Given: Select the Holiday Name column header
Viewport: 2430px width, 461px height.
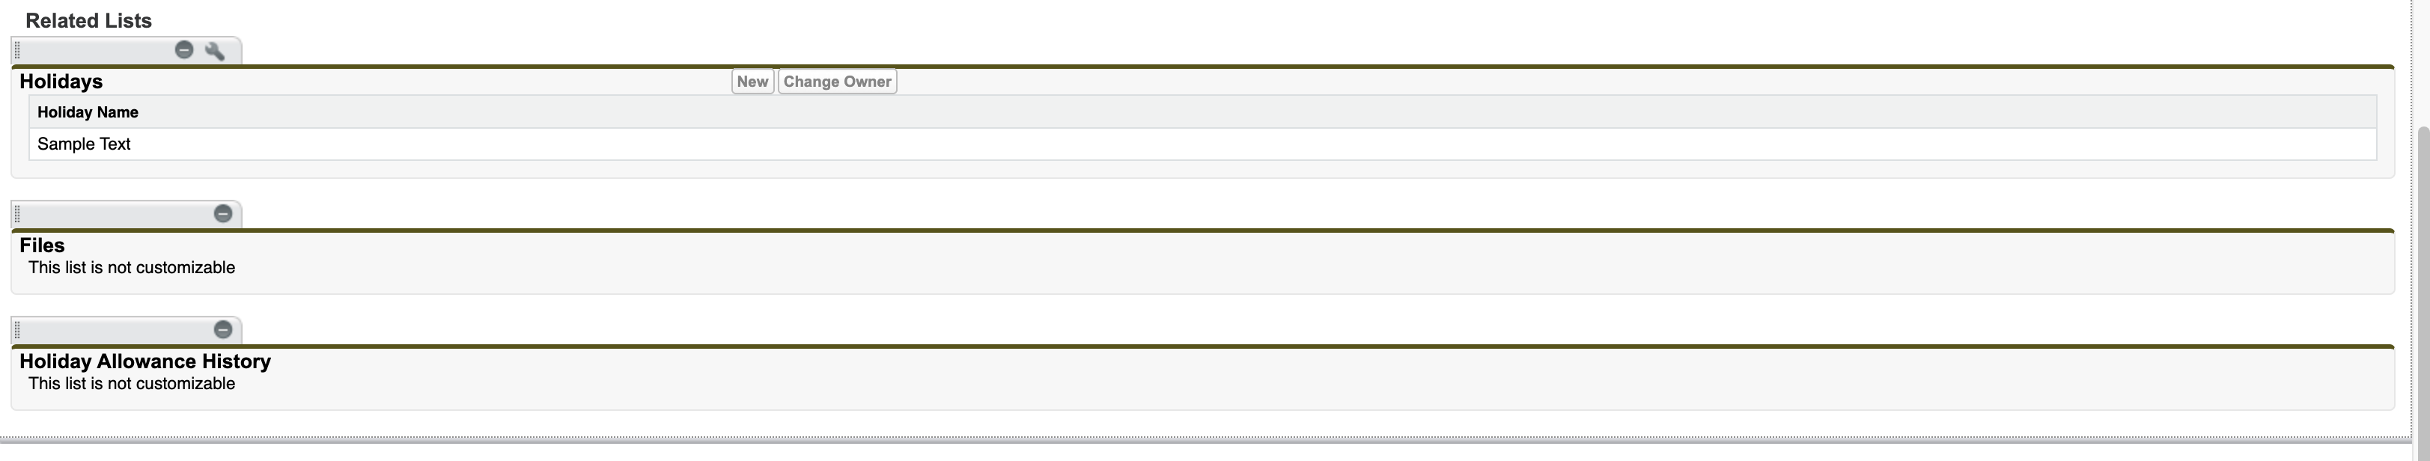Looking at the screenshot, I should (x=88, y=113).
